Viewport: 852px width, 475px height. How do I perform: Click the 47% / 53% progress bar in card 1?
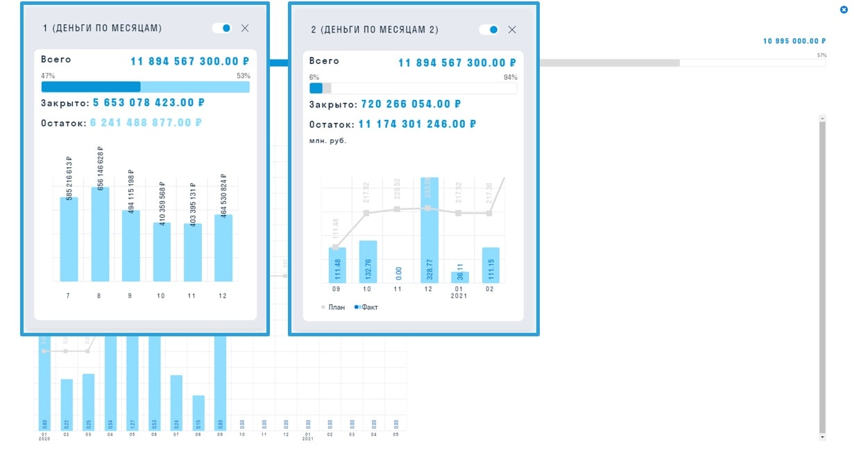(x=146, y=87)
